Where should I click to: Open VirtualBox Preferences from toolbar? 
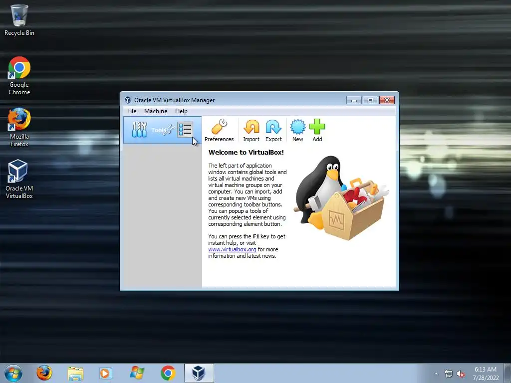(219, 130)
